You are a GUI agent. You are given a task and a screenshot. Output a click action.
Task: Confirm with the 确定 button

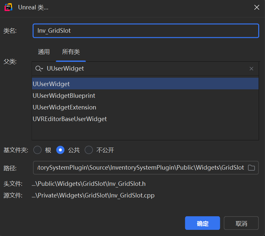pos(202,223)
